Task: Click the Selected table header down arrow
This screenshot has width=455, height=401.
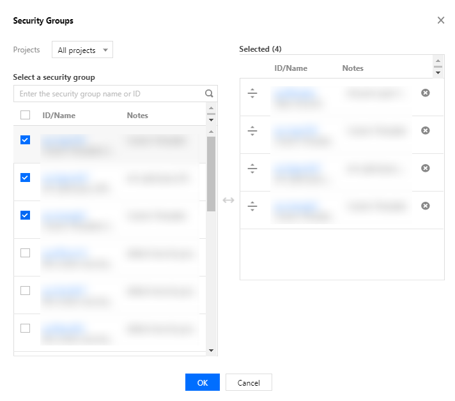Action: (x=438, y=73)
